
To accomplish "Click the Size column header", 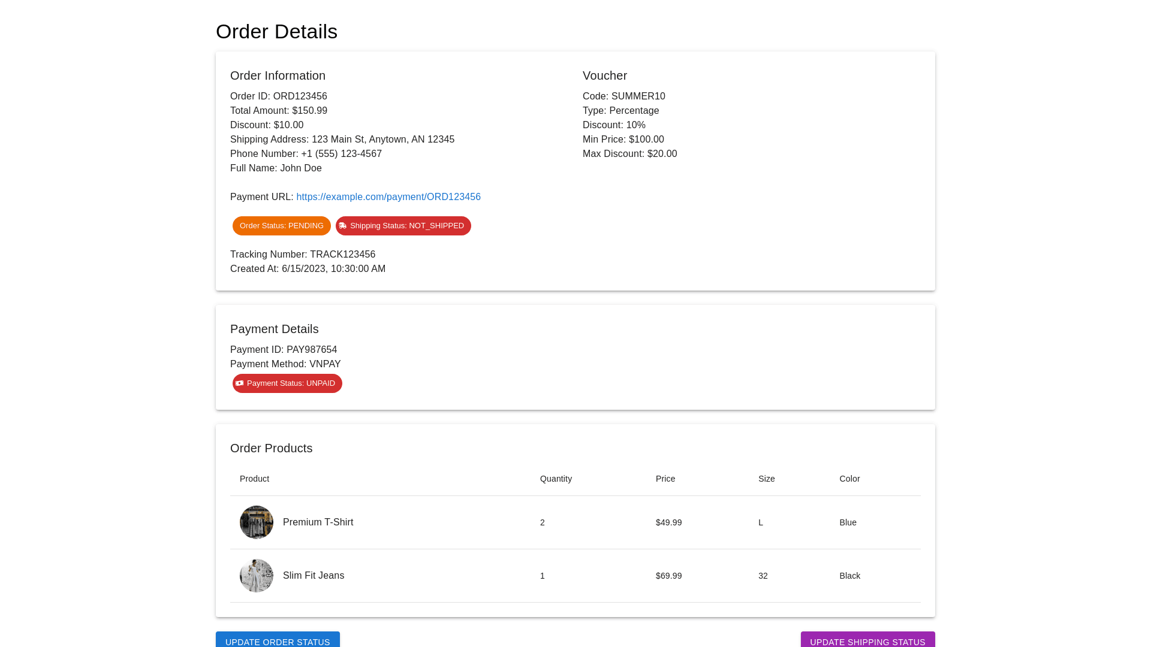I will [766, 479].
